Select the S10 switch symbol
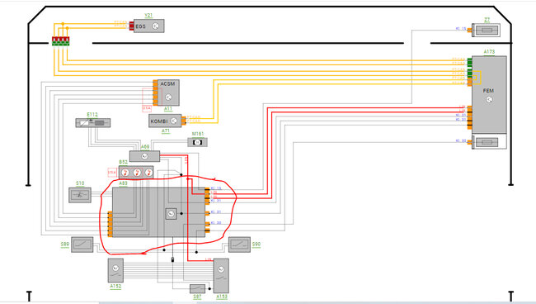This screenshot has height=304, width=536. [80, 195]
